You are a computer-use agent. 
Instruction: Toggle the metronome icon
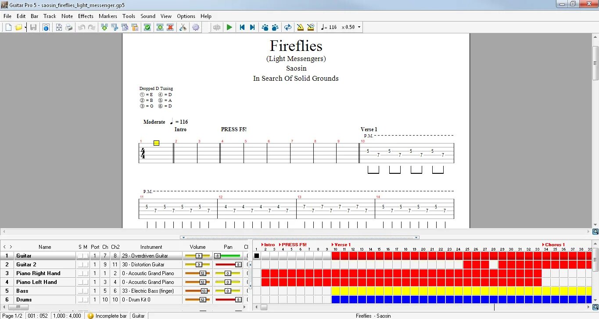[301, 27]
